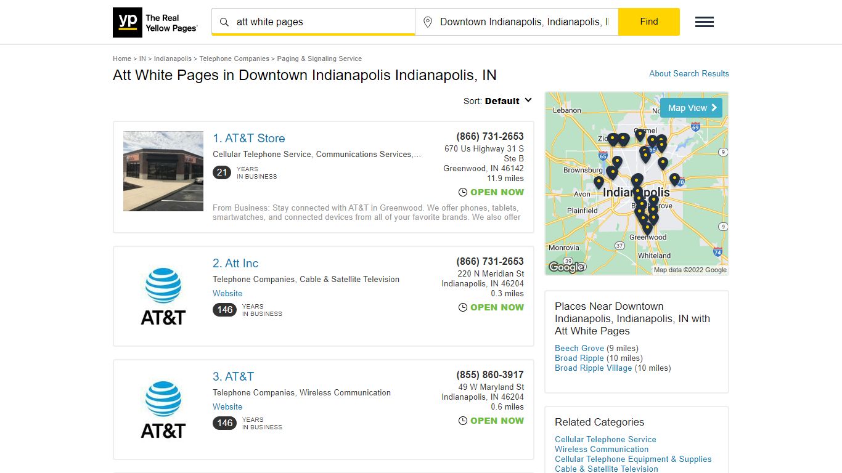
Task: Click address 220 N Meridian St
Action: pos(491,273)
